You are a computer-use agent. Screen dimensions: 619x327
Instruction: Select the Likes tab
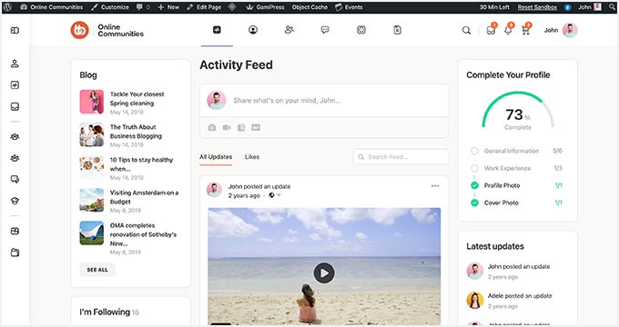tap(252, 157)
